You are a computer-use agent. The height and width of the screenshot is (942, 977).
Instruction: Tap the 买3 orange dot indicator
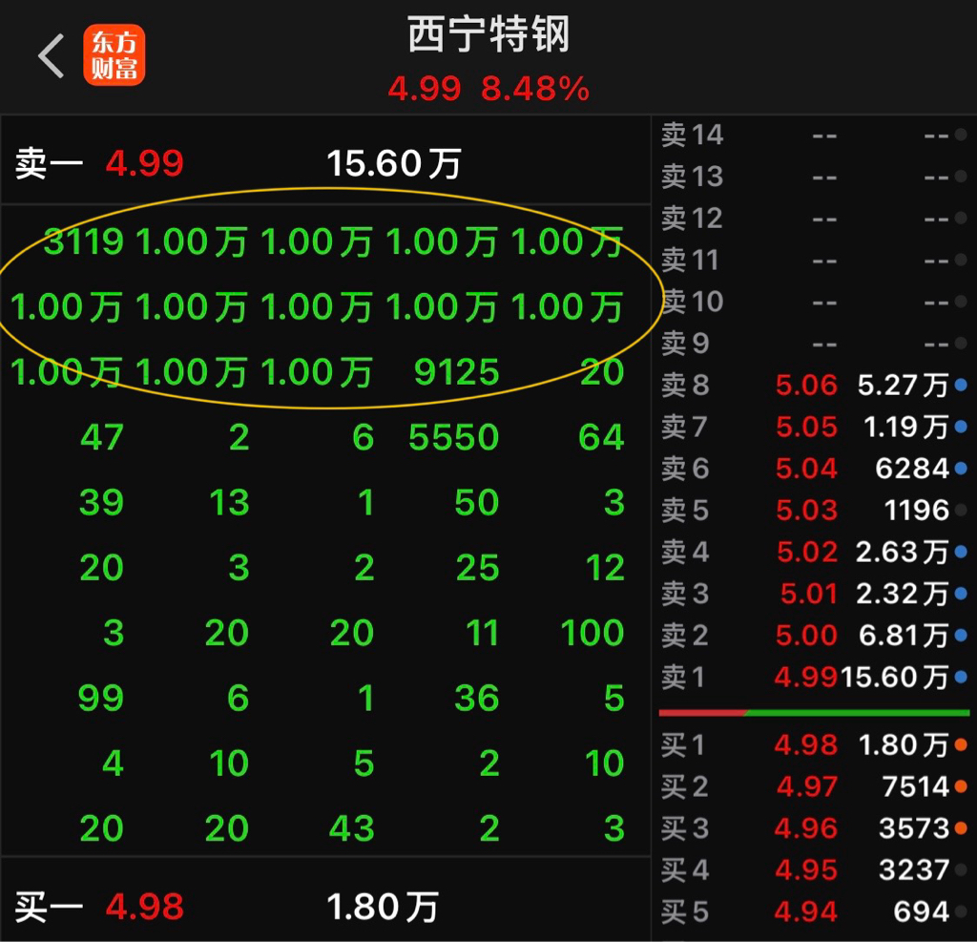pos(961,827)
